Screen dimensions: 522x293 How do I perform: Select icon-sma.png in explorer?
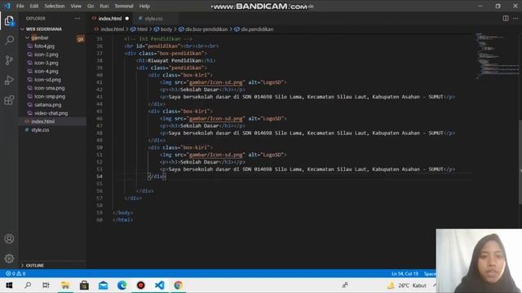coord(49,88)
